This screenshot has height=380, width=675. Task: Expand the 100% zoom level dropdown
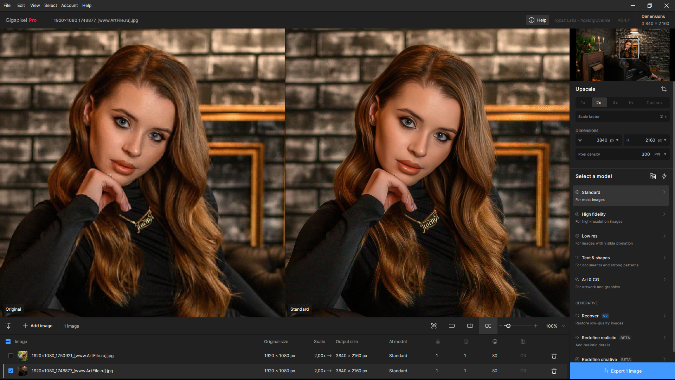click(x=564, y=326)
